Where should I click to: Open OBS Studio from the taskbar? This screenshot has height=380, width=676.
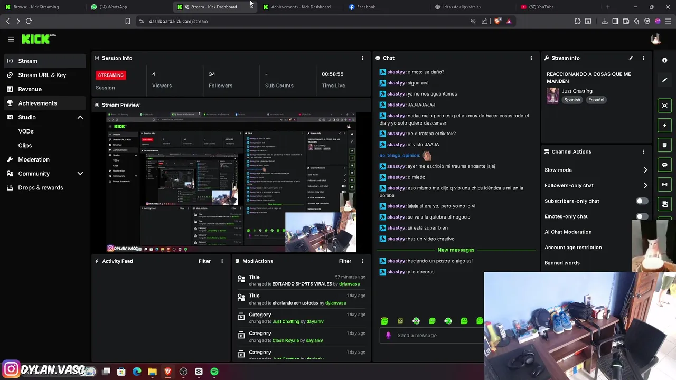pos(183,372)
